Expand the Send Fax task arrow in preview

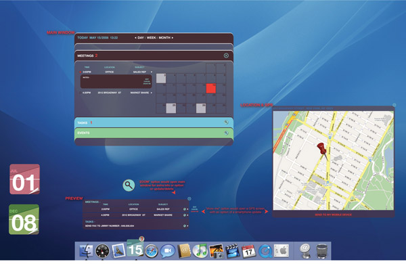tap(187, 226)
